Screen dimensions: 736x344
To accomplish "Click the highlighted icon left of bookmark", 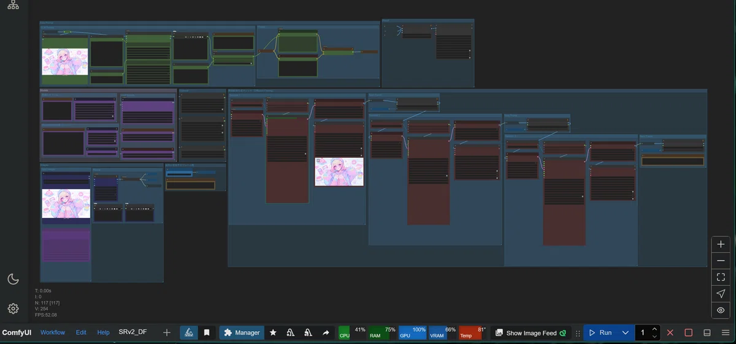I will pos(189,332).
